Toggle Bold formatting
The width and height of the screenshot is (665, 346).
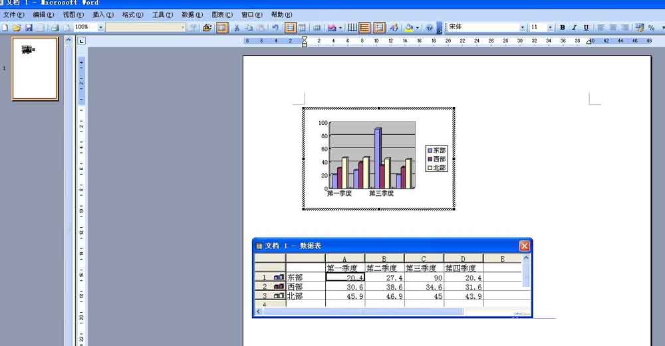pos(563,27)
